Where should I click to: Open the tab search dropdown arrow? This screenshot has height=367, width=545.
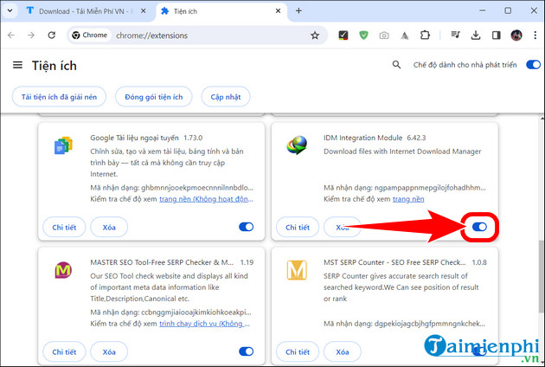[10, 10]
